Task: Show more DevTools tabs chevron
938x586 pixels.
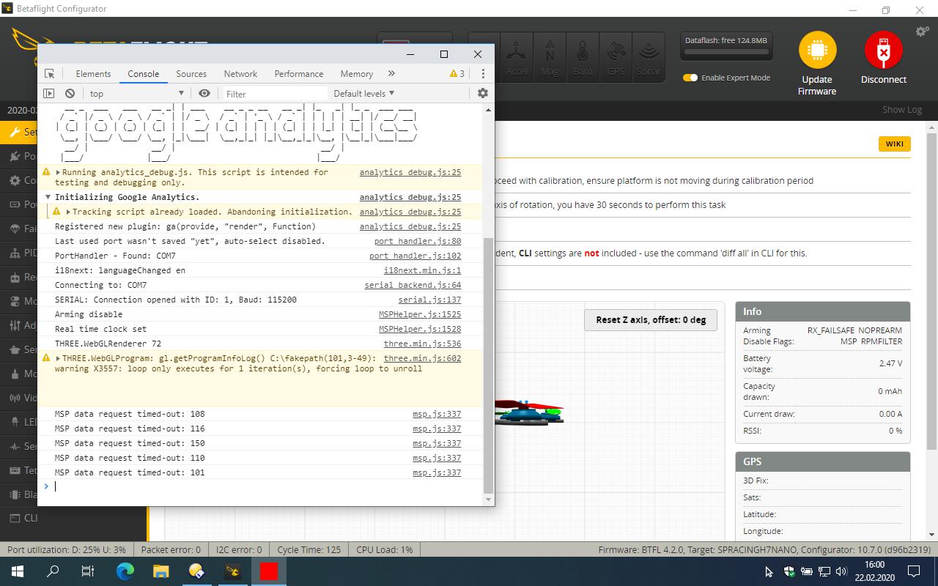Action: click(391, 73)
